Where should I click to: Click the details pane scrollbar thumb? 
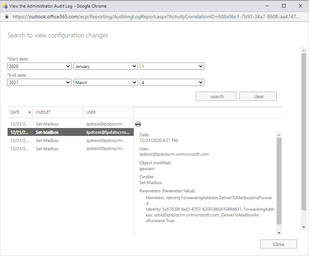[x=279, y=181]
